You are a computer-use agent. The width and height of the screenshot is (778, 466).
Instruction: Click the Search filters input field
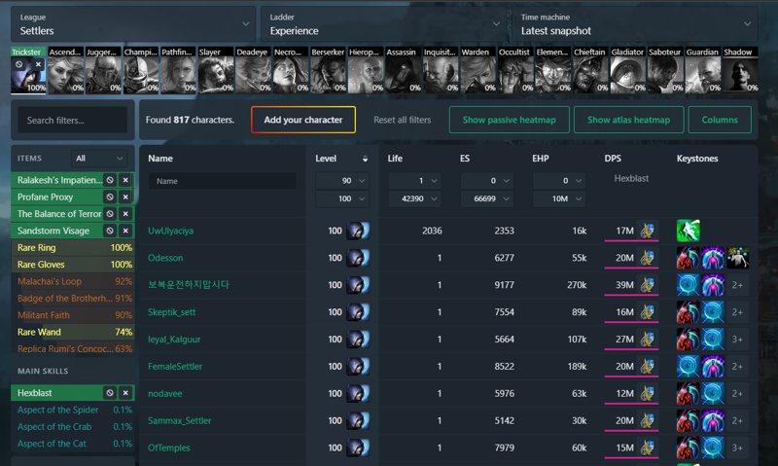click(72, 120)
